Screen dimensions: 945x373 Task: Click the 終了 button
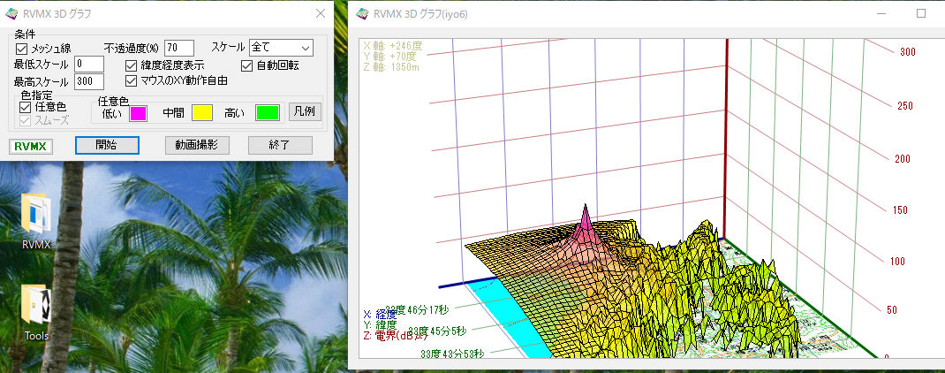click(280, 145)
